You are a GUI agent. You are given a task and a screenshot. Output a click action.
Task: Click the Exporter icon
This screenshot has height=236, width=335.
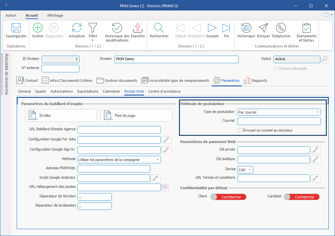138,28
